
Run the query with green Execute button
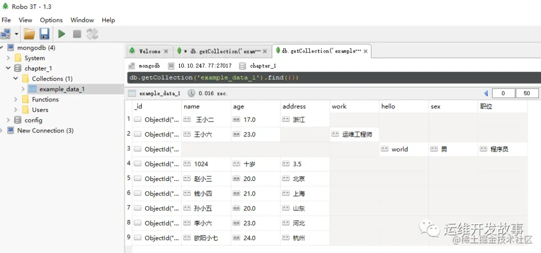(62, 34)
